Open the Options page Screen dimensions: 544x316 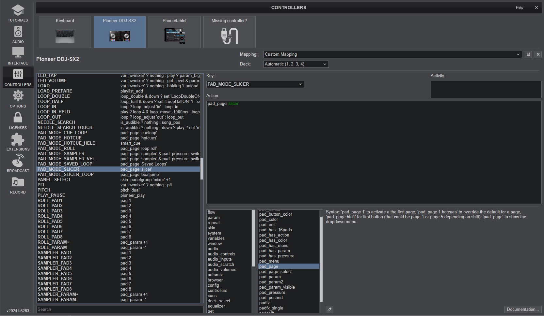(x=18, y=99)
